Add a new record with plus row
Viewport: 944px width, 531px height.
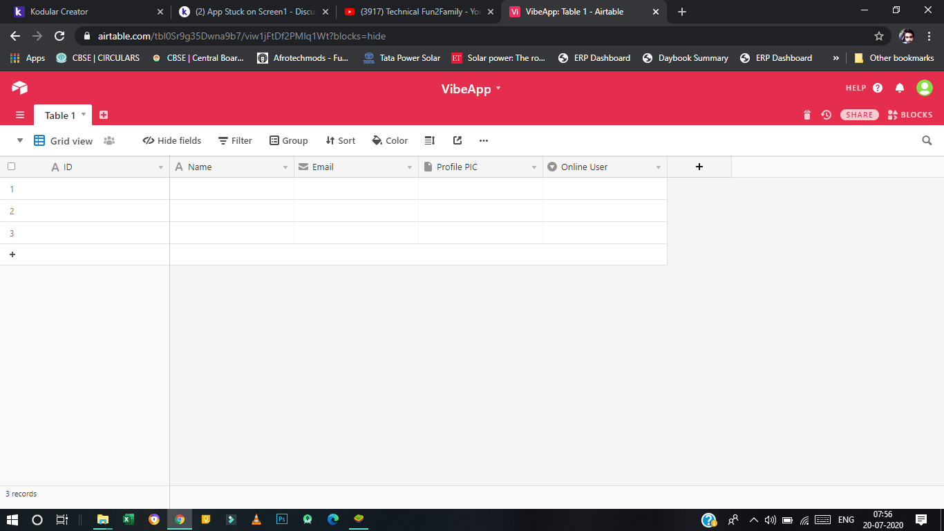click(12, 254)
